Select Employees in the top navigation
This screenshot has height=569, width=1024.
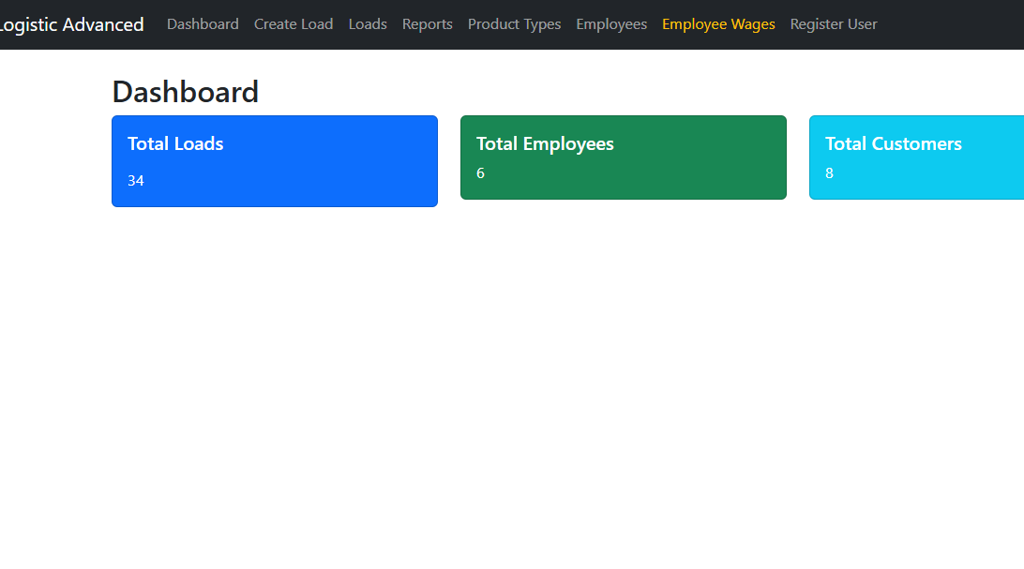pyautogui.click(x=611, y=24)
